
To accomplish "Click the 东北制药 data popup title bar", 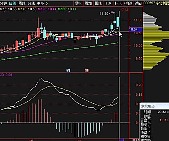I will (x=155, y=106).
